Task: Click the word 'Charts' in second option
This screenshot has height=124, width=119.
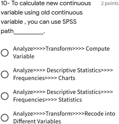Action: (x=67, y=78)
